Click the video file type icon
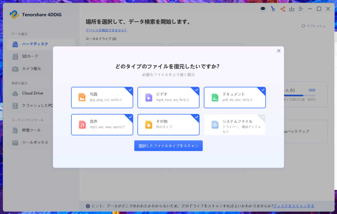Screen dimensions: 337x214 click(149, 97)
